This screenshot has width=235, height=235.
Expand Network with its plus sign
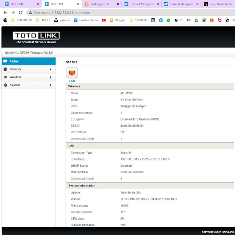(x=51, y=69)
